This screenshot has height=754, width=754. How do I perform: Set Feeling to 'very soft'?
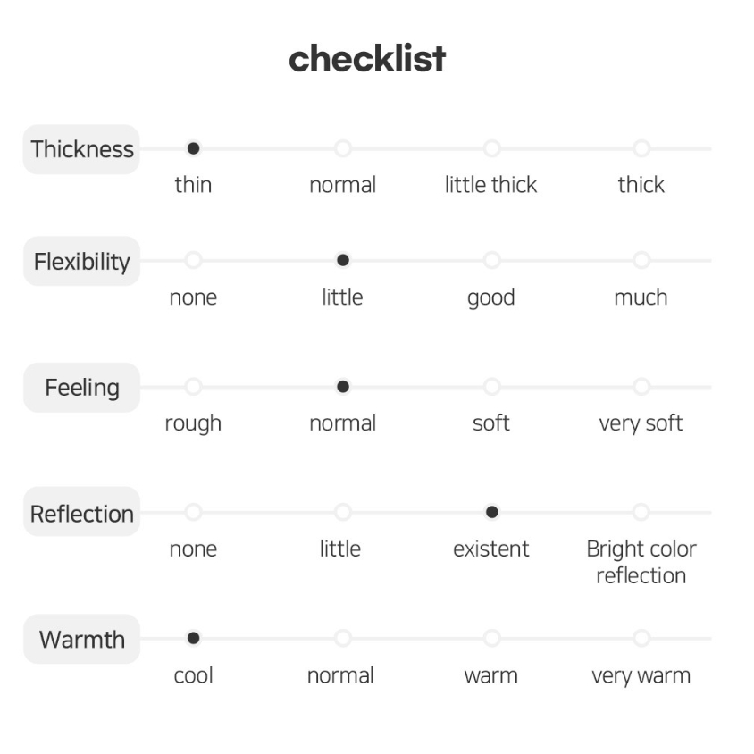[641, 387]
